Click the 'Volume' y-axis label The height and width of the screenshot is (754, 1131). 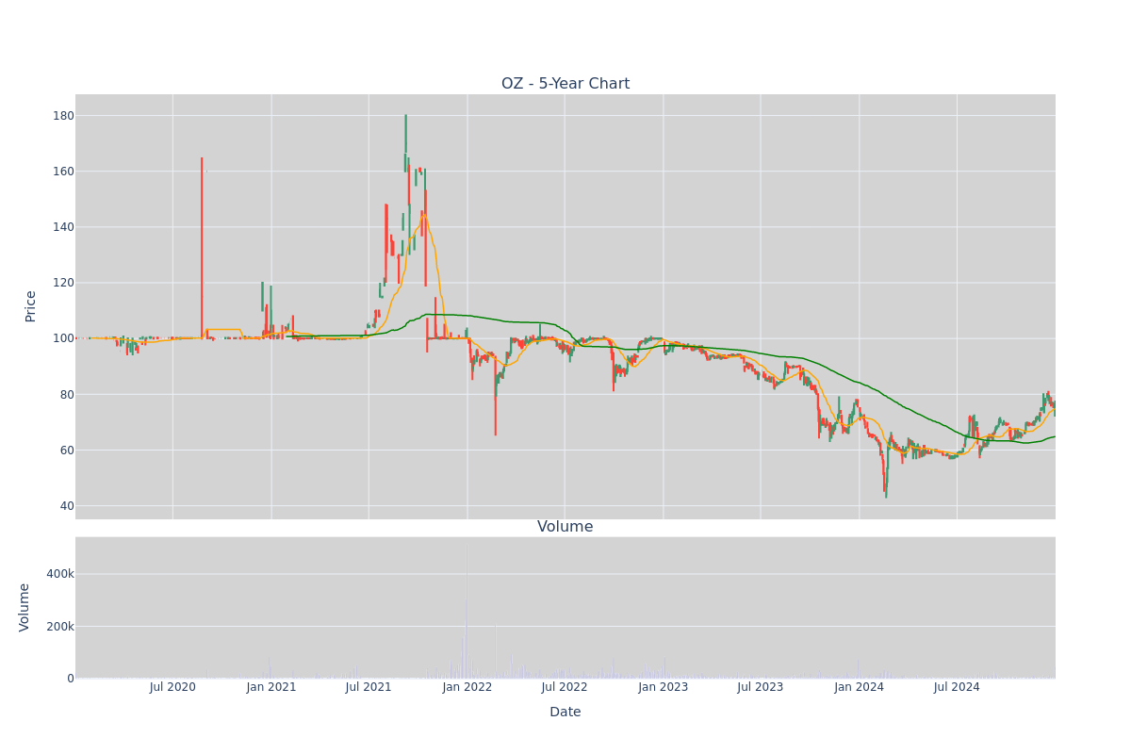[25, 607]
